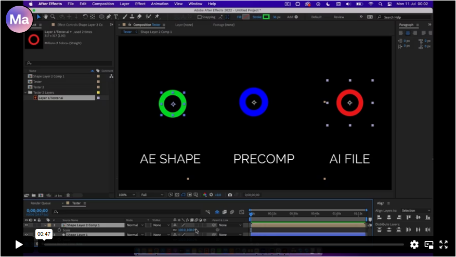Play the video with the play button
Image resolution: width=456 pixels, height=257 pixels.
(x=19, y=245)
